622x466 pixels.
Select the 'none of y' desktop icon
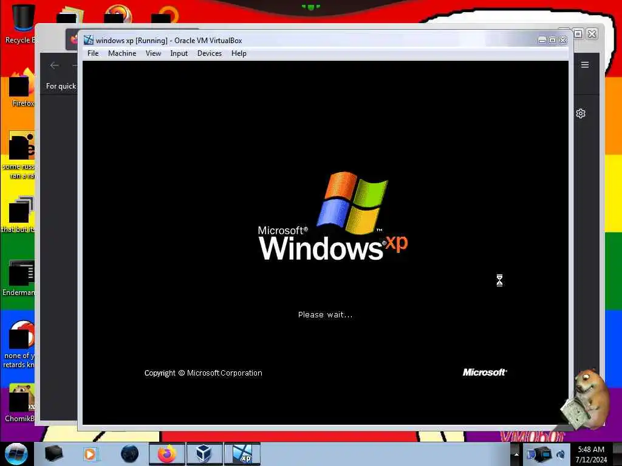click(x=19, y=344)
